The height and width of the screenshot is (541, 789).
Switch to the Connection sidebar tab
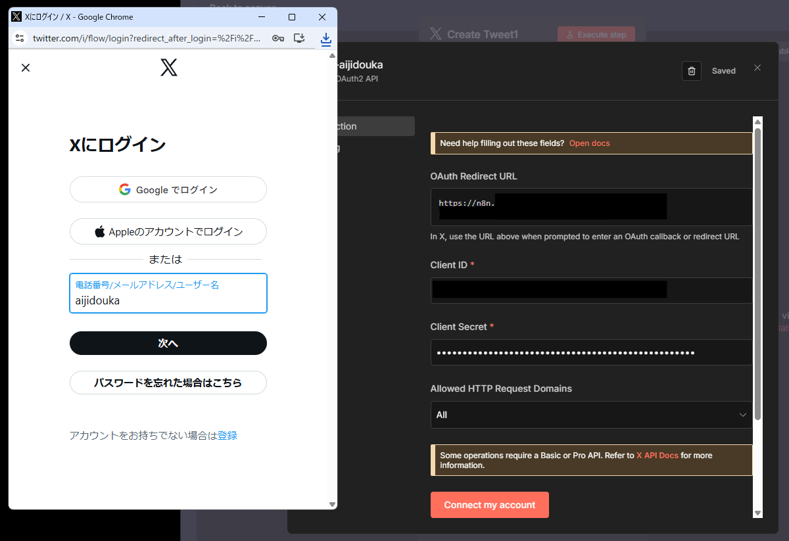coord(376,126)
